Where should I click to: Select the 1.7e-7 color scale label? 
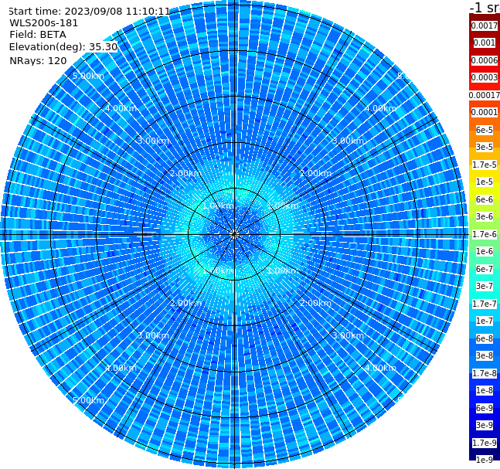point(485,304)
